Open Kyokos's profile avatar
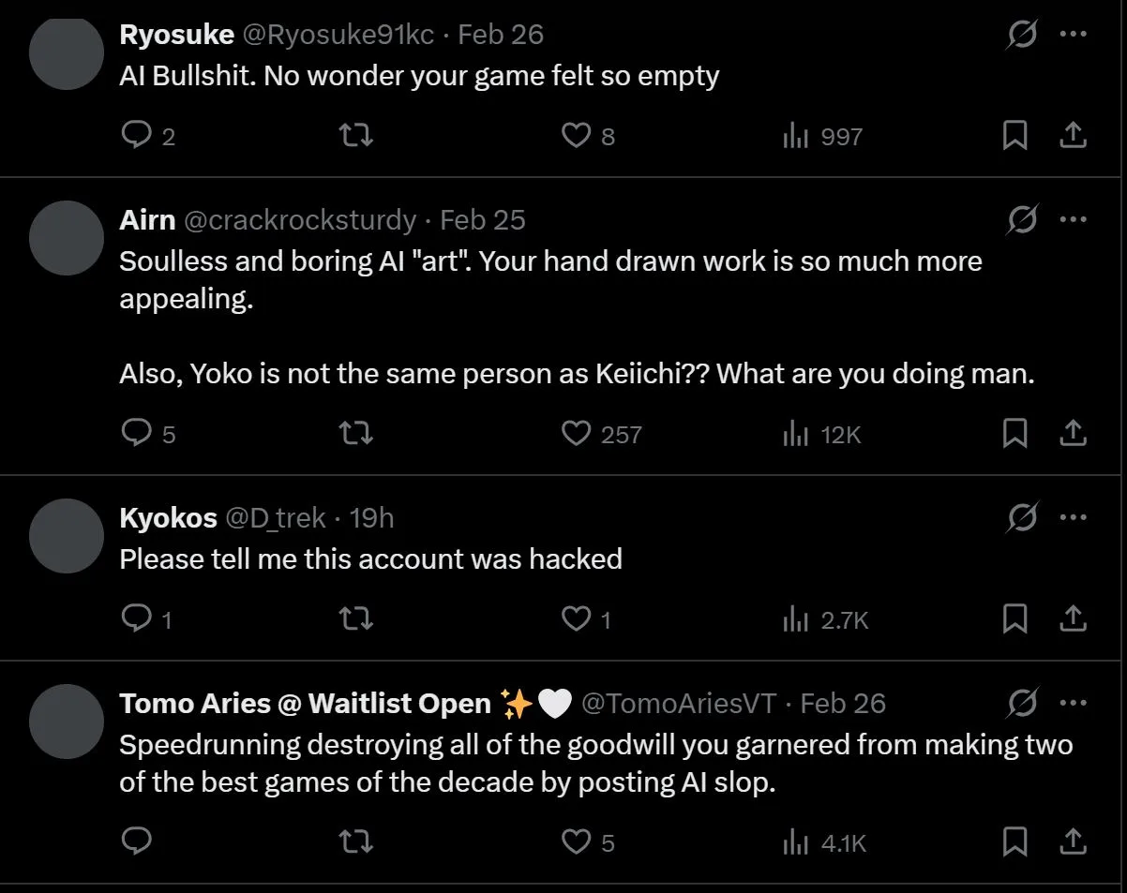 pyautogui.click(x=66, y=536)
